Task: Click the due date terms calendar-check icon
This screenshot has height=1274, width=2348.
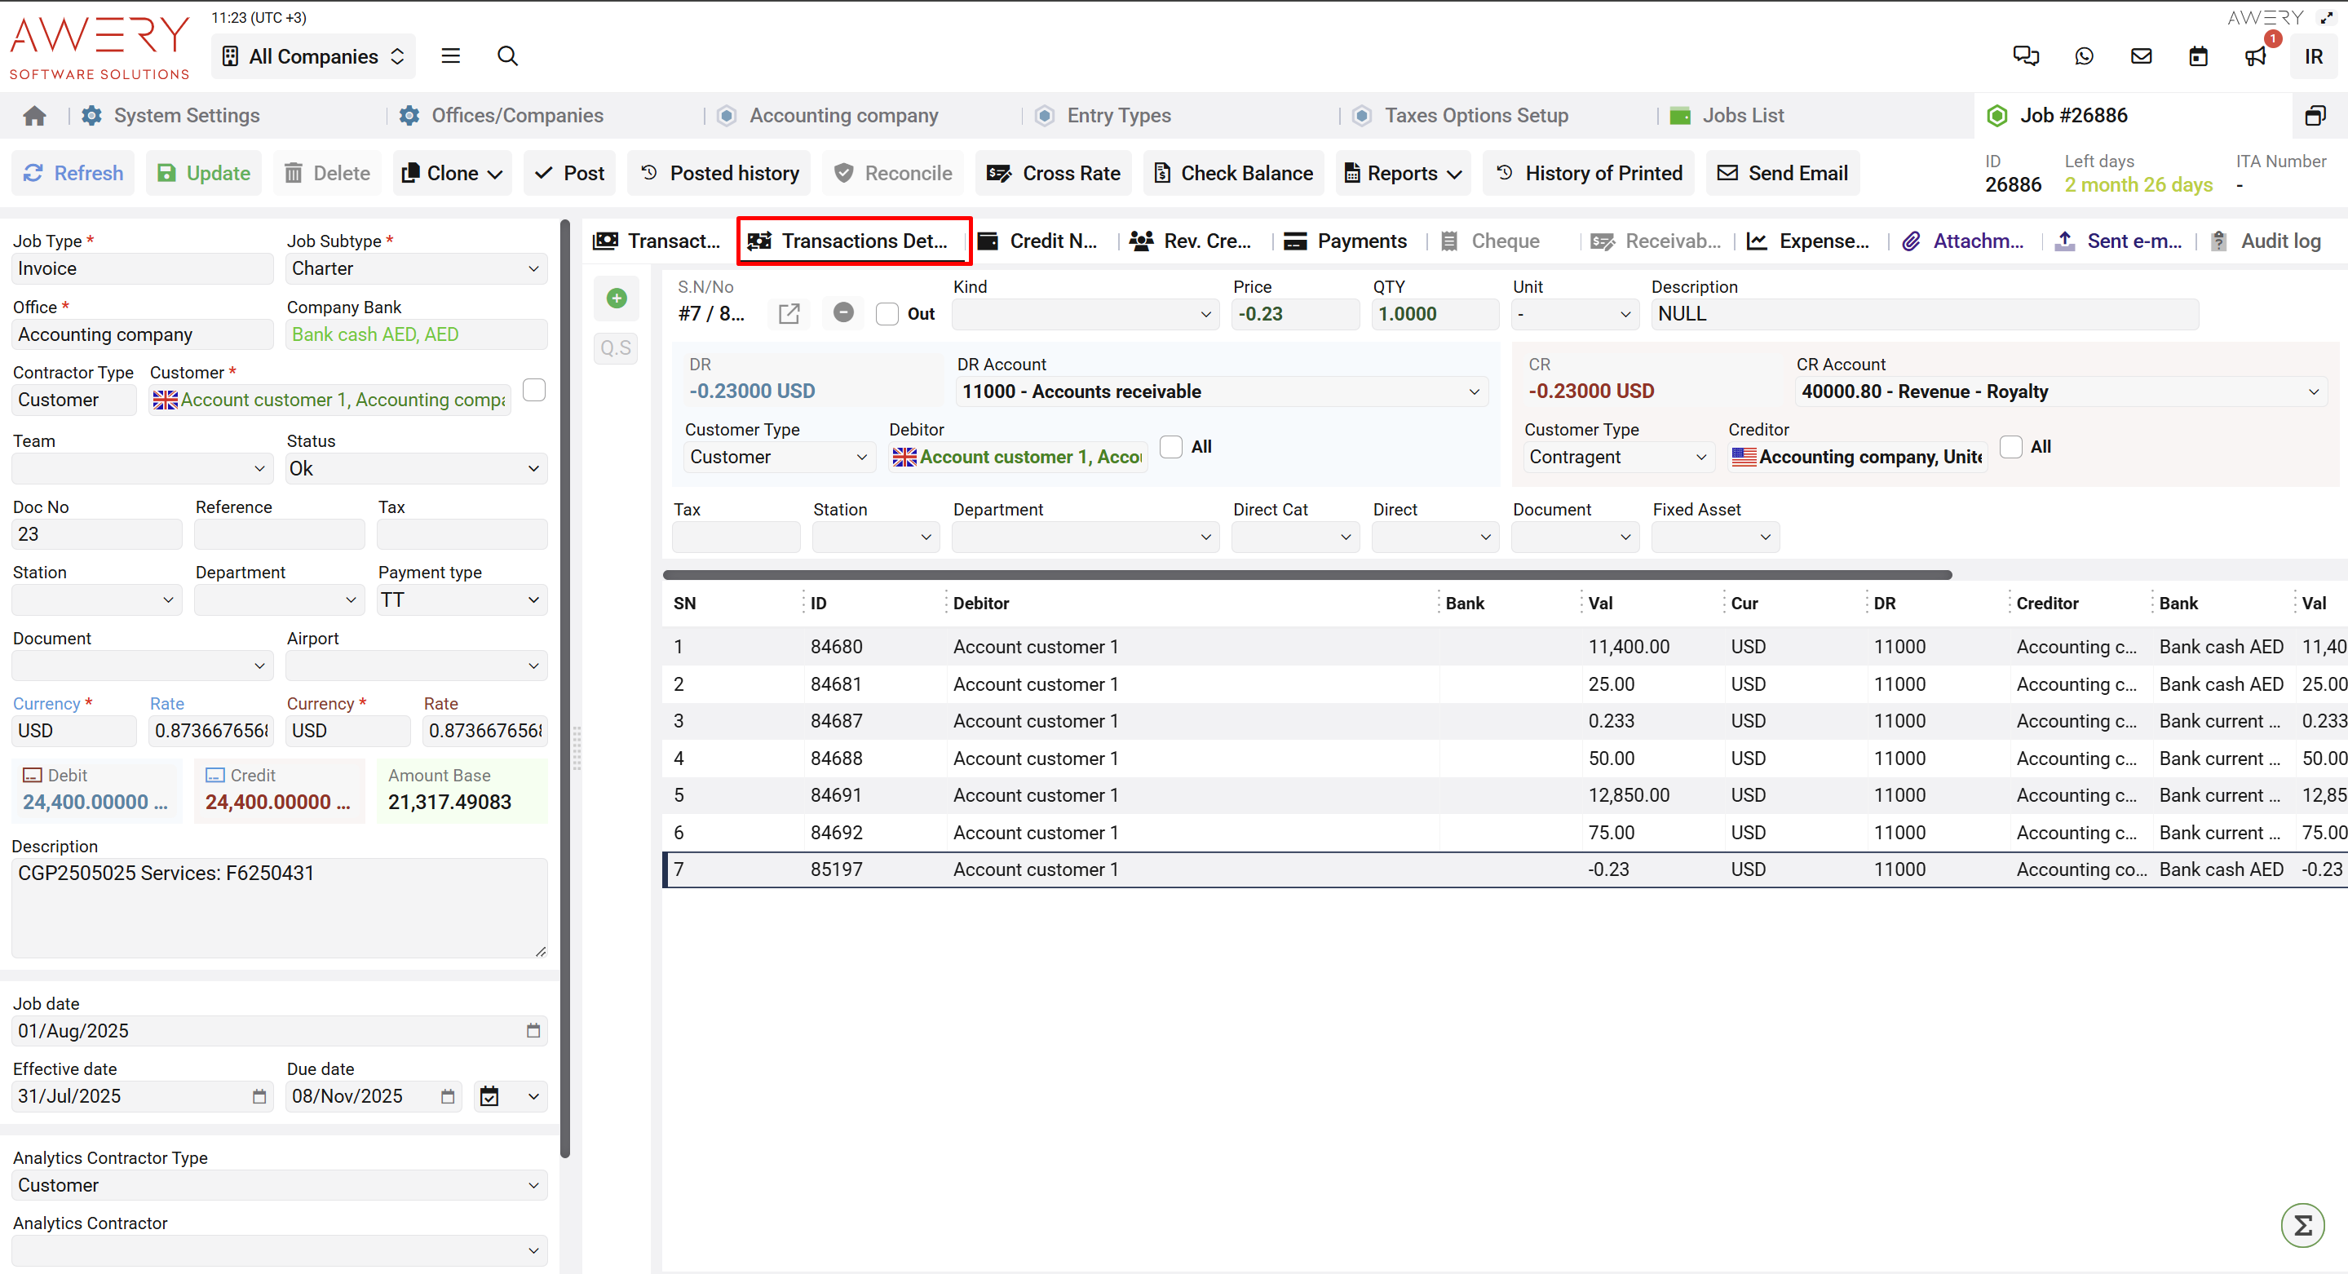Action: click(x=489, y=1096)
